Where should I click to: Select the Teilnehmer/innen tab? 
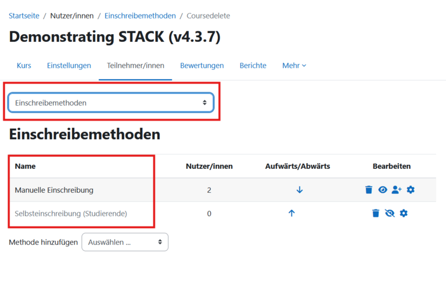[135, 66]
